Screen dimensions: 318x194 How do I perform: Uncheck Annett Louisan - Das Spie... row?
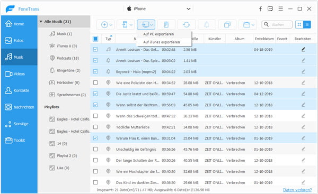(95, 60)
